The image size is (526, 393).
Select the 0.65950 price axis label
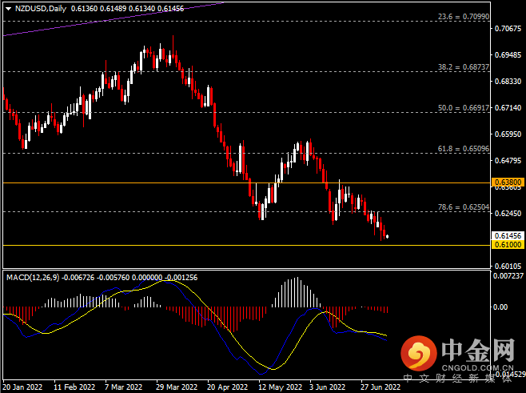[x=508, y=134]
